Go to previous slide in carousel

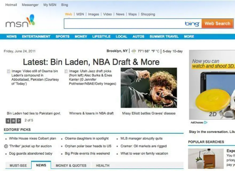8,121
